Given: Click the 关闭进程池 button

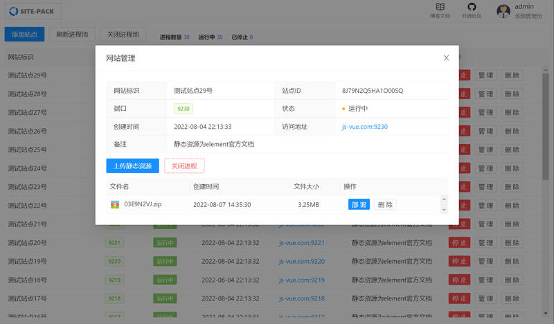Looking at the screenshot, I should click(123, 35).
